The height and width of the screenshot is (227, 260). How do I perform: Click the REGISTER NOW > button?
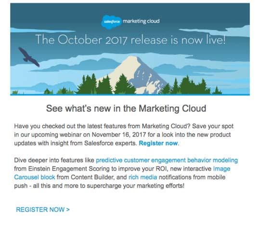tap(43, 210)
